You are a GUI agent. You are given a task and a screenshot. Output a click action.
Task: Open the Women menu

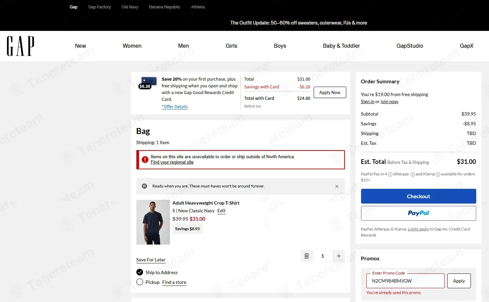click(132, 46)
